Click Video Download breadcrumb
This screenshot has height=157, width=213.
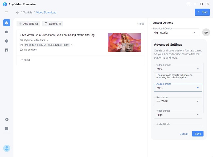coord(46,13)
